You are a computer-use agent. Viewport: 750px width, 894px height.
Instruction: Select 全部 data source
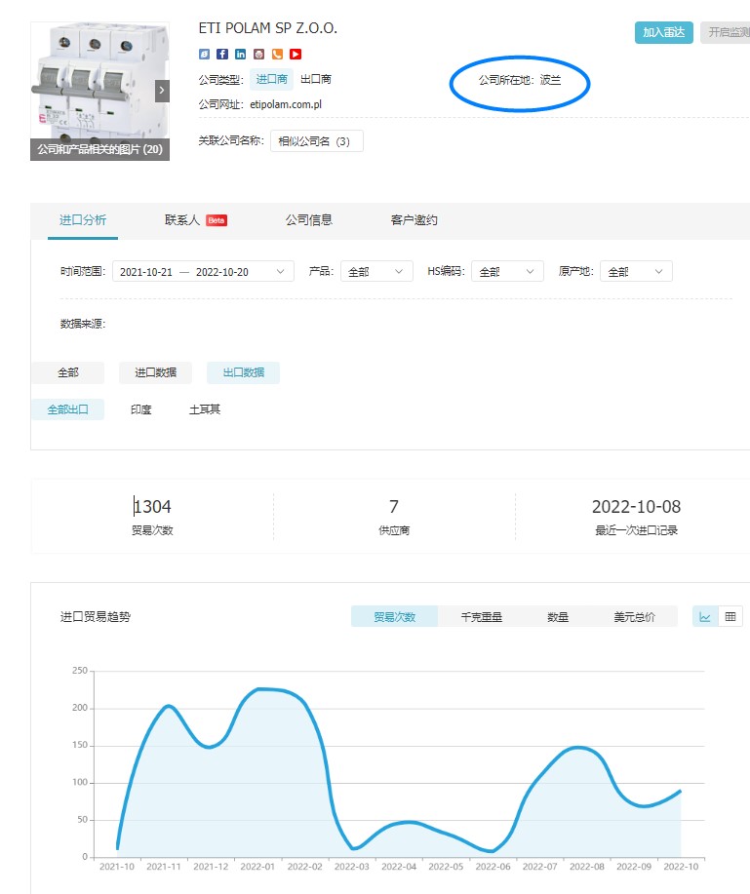click(68, 372)
